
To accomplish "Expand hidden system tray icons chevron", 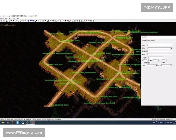I will point(158,123).
